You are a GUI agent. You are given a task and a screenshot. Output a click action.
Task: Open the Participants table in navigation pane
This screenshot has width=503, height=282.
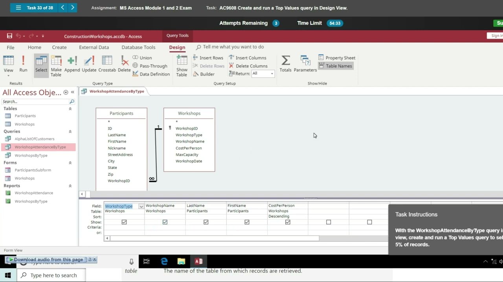(25, 116)
